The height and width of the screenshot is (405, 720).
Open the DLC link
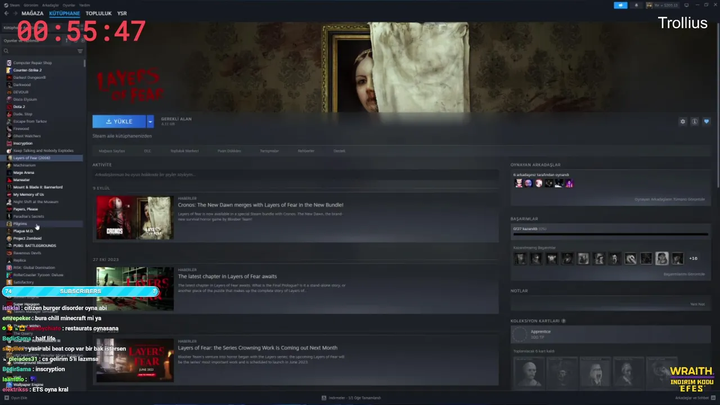point(147,151)
